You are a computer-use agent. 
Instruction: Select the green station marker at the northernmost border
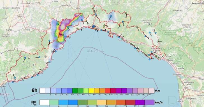coord(93,8)
